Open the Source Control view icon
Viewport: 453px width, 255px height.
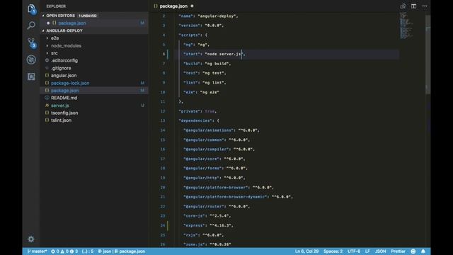tap(31, 42)
